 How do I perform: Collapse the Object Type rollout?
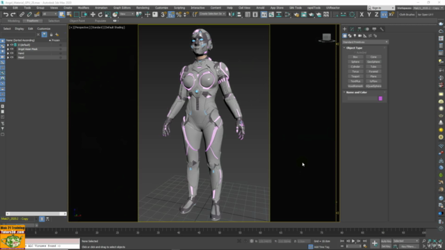(345, 48)
